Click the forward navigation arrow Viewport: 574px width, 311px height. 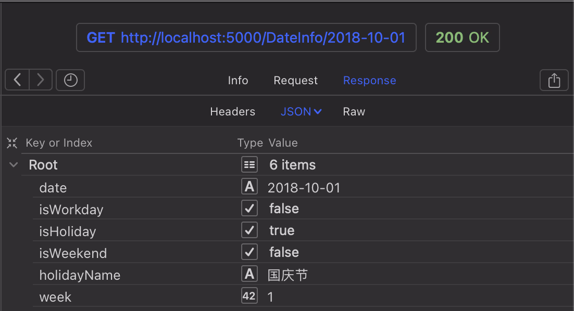[x=41, y=80]
